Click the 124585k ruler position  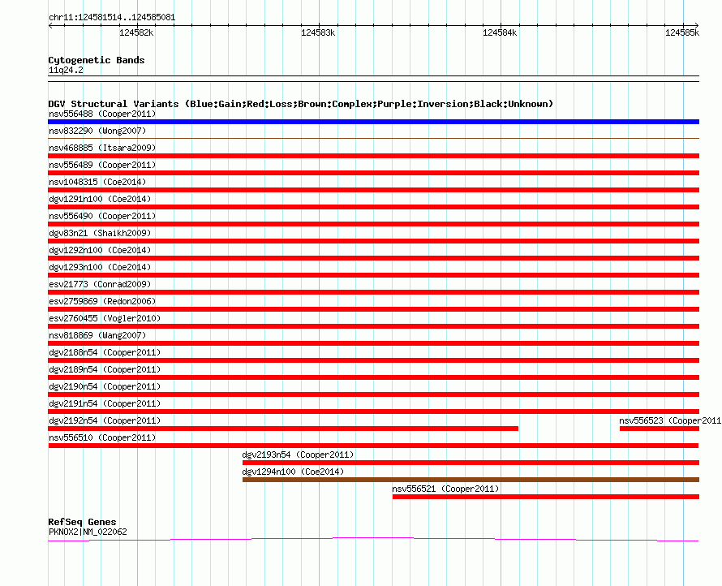pyautogui.click(x=682, y=32)
